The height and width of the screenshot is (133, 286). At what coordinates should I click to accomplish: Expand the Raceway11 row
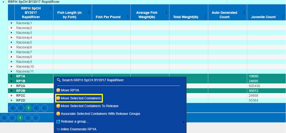click(x=11, y=71)
